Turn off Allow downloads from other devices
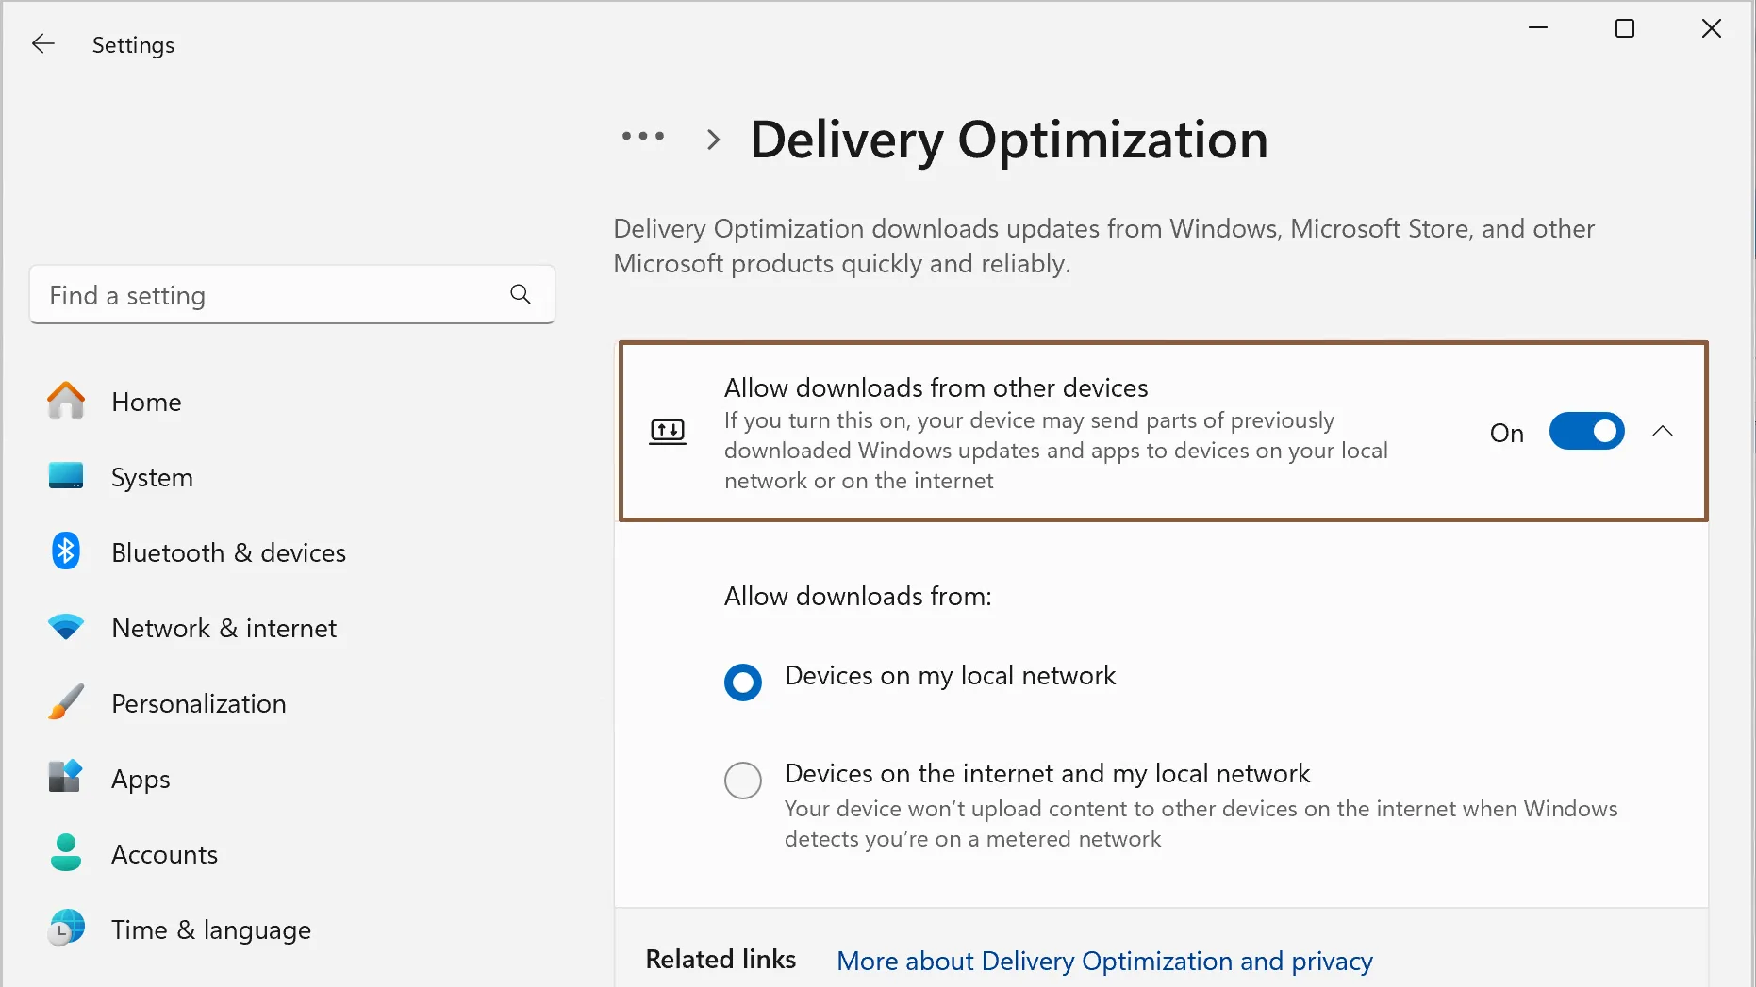The width and height of the screenshot is (1756, 987). click(x=1586, y=432)
